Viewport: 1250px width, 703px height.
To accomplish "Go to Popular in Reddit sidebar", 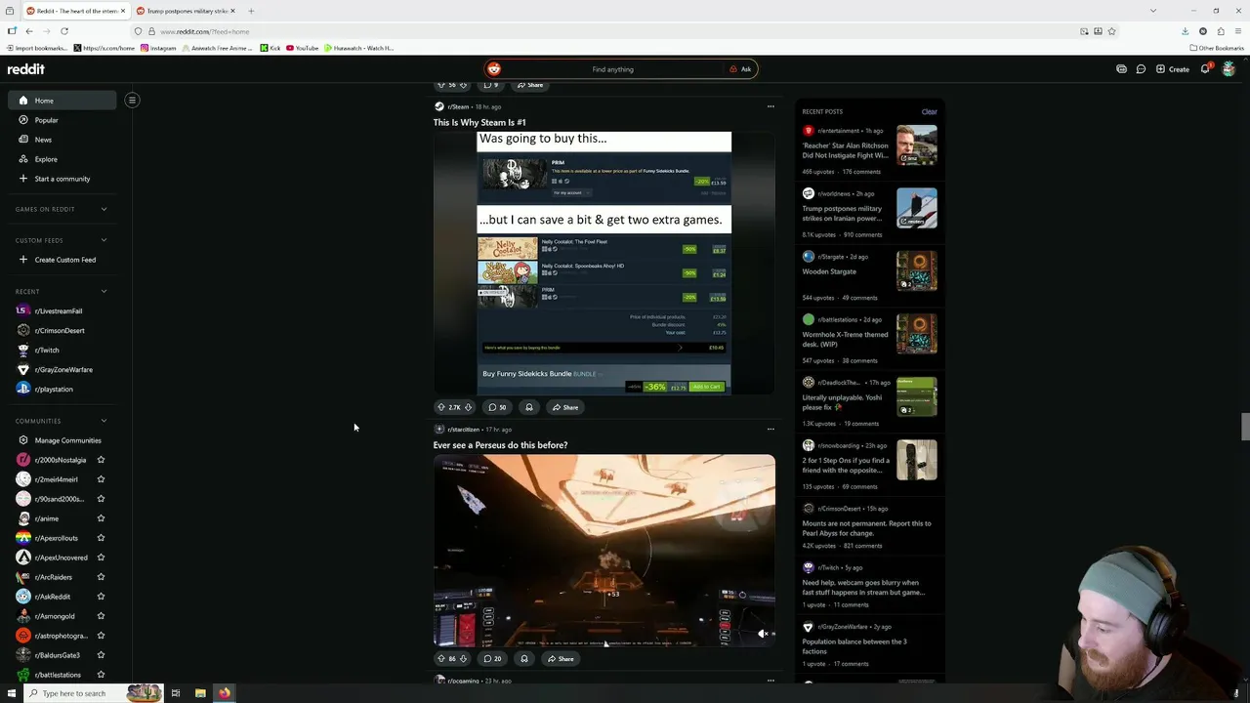I will 62,120.
